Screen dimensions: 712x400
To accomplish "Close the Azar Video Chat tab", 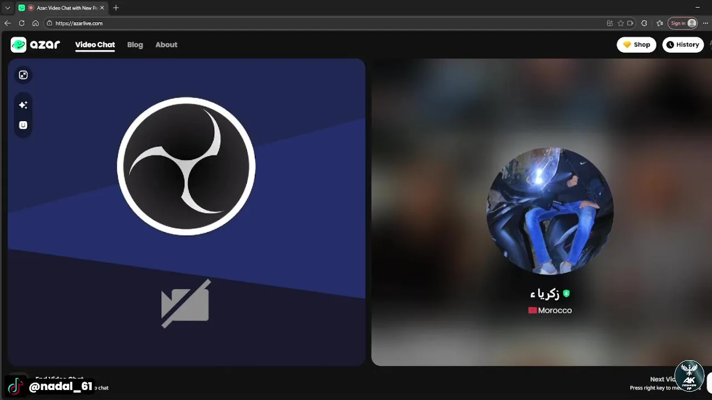I will click(102, 8).
